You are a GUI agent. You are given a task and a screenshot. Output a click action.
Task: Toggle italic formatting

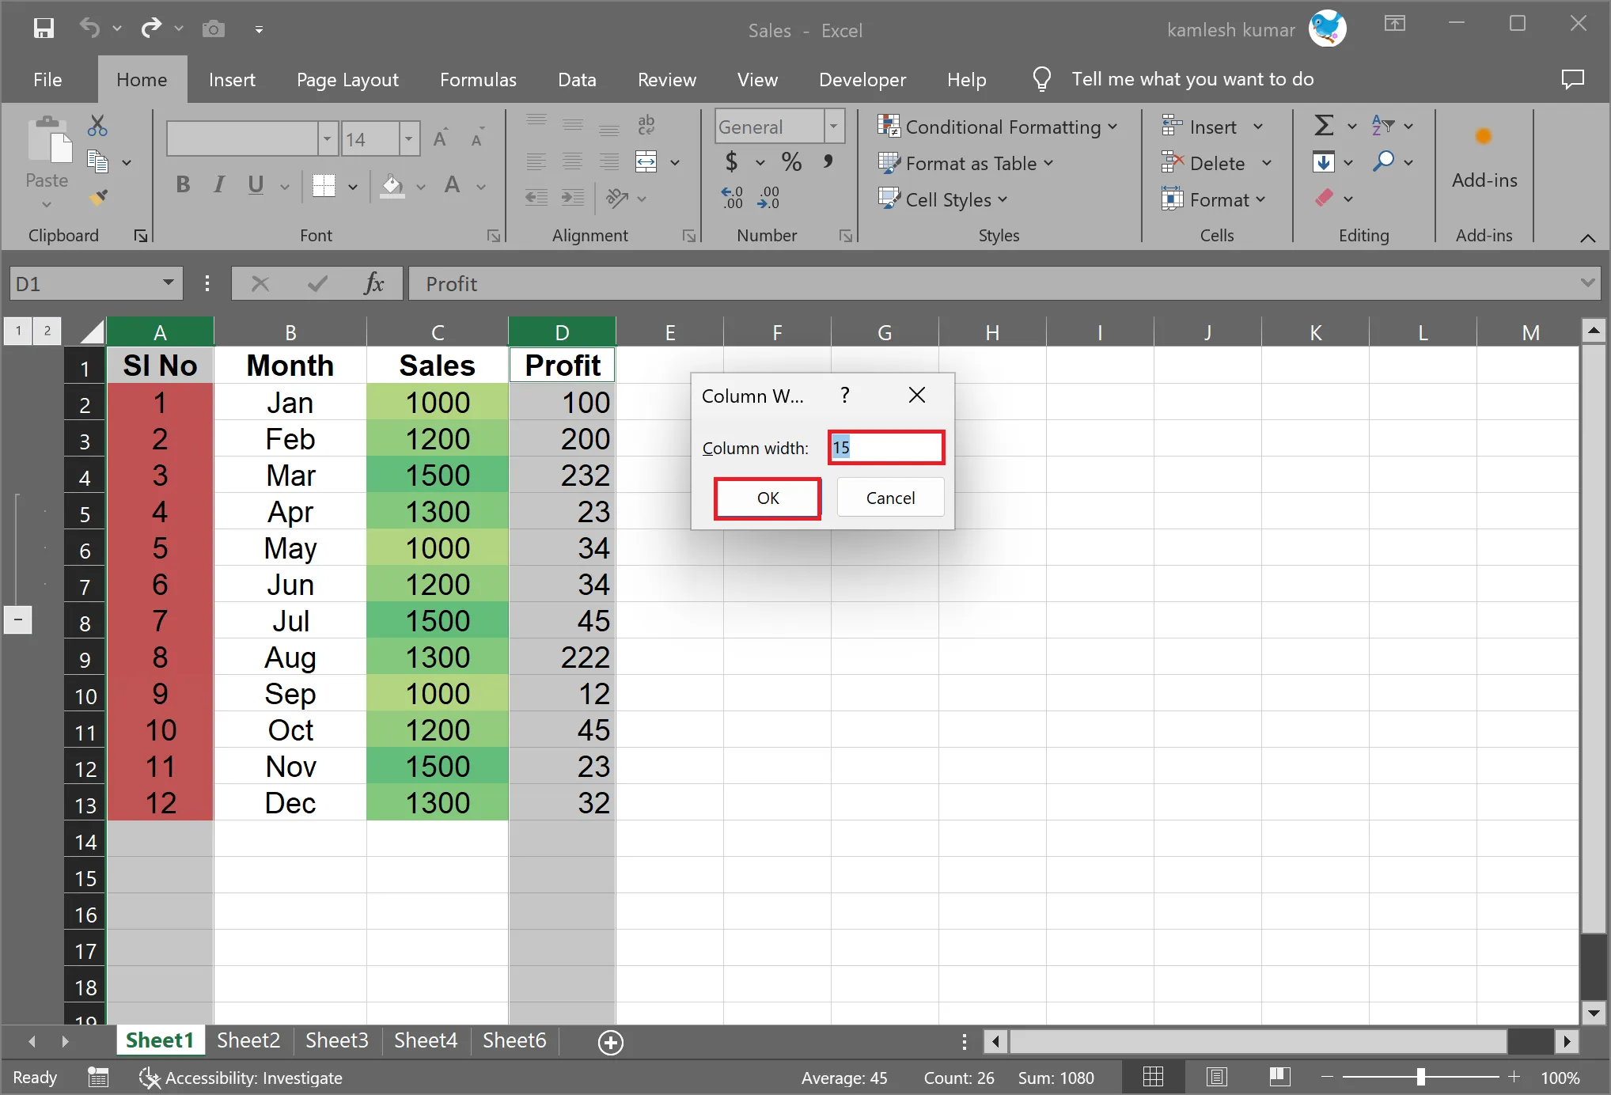coord(218,184)
